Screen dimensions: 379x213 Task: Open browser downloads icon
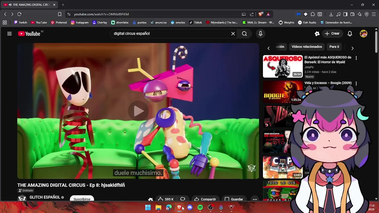pos(331,14)
